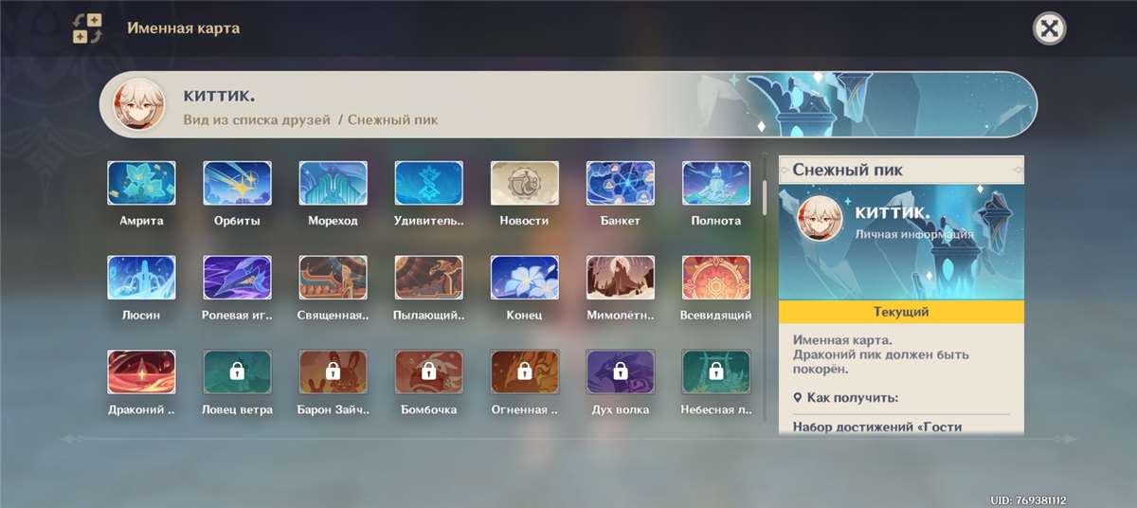Click the namecard swap icon in header
Image resolution: width=1137 pixels, height=508 pixels.
tap(88, 28)
